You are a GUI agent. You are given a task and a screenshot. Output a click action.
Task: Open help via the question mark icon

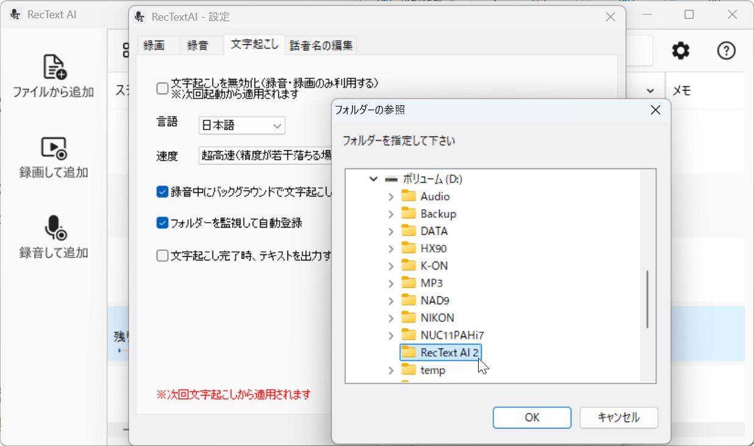(726, 51)
